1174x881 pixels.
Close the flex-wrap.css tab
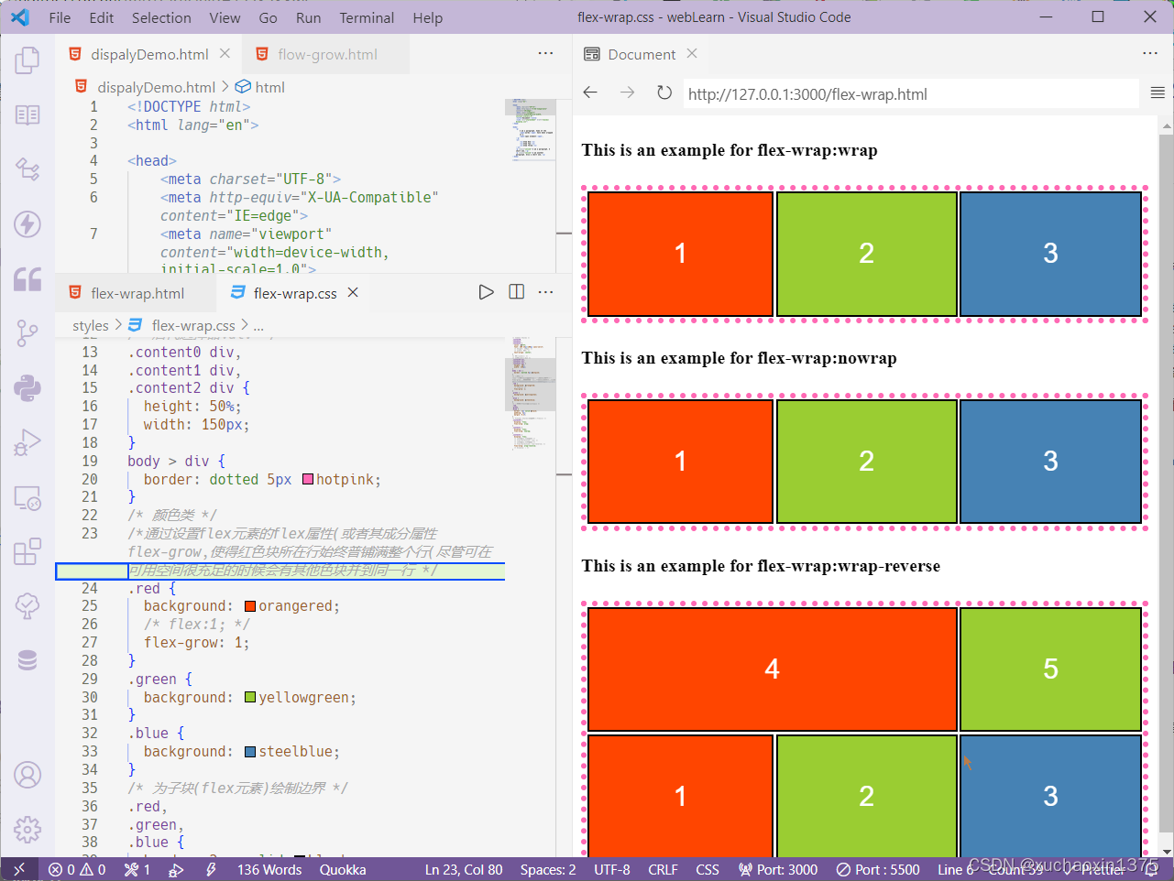(x=353, y=292)
